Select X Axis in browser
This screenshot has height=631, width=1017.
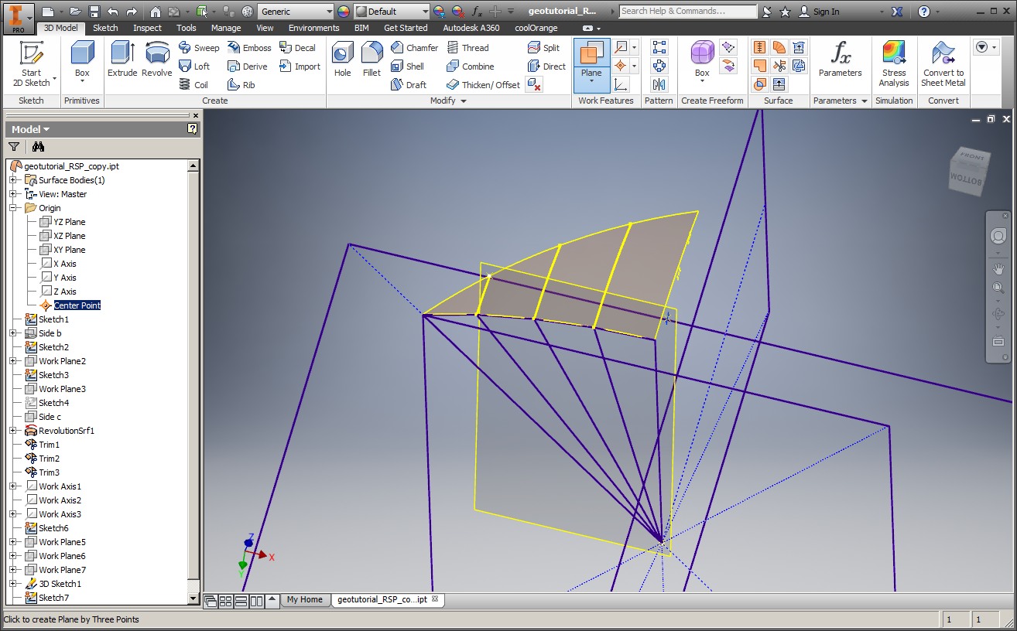tap(65, 264)
